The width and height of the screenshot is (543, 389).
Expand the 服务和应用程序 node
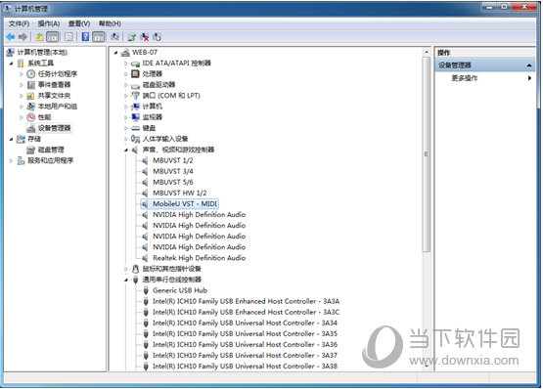11,160
